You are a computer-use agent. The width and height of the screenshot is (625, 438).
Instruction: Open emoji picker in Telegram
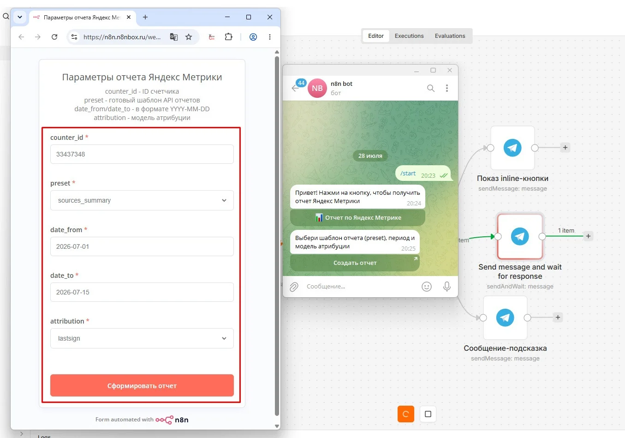click(427, 287)
